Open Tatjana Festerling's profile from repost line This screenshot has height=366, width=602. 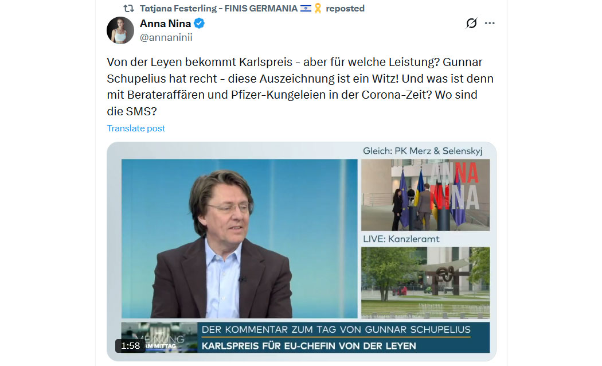tap(218, 9)
